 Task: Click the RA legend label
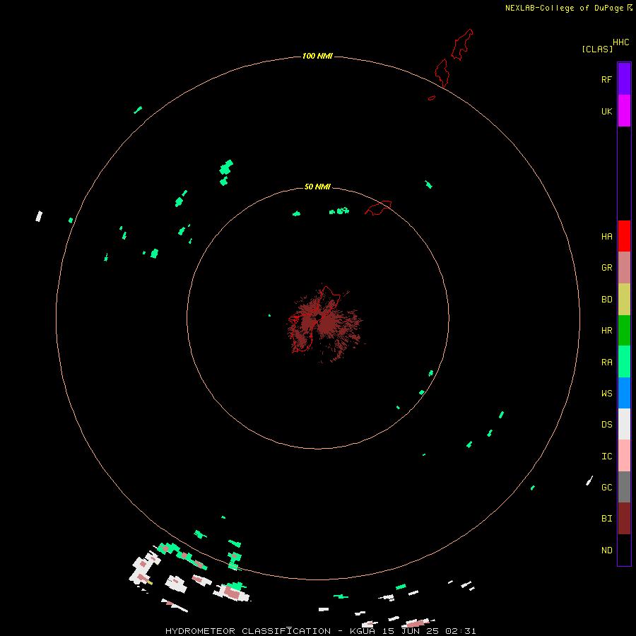pos(606,363)
